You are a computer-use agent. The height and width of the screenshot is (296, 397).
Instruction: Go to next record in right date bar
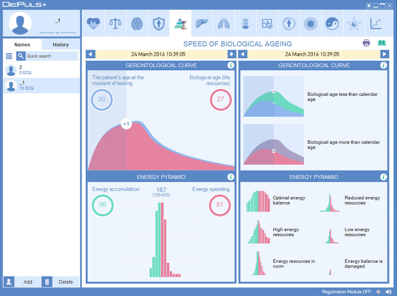384,54
